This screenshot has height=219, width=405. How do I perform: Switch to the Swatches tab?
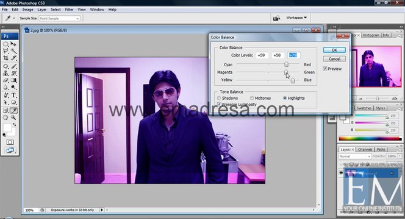pos(364,108)
